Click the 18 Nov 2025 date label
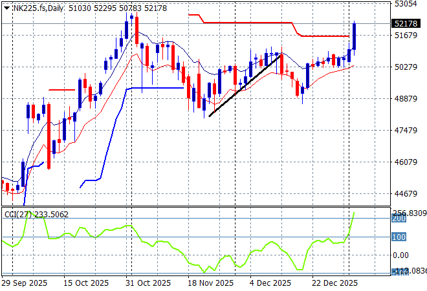This screenshot has height=291, width=427. (x=210, y=283)
